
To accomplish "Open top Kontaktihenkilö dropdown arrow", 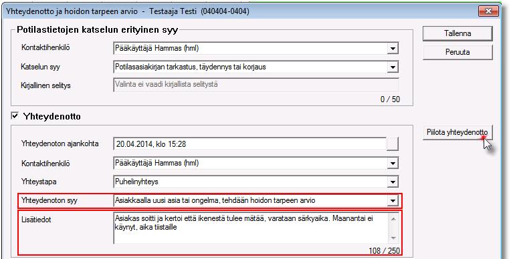I will pyautogui.click(x=393, y=49).
